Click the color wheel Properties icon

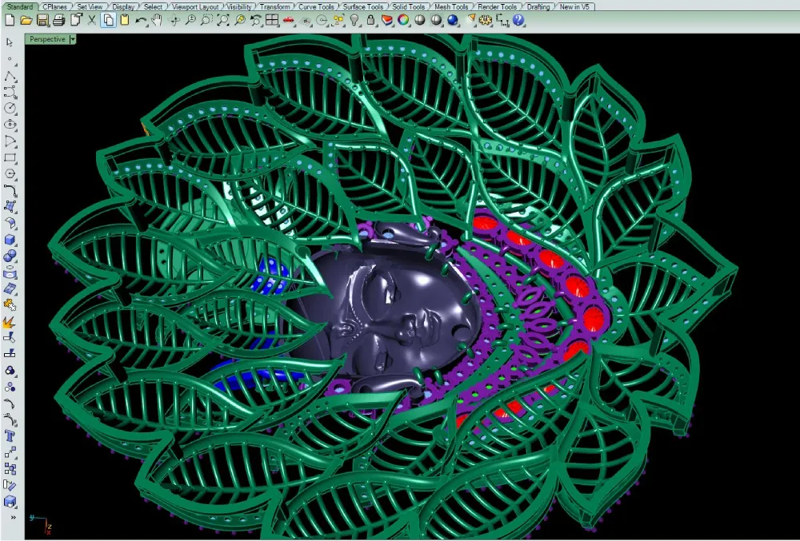point(403,20)
